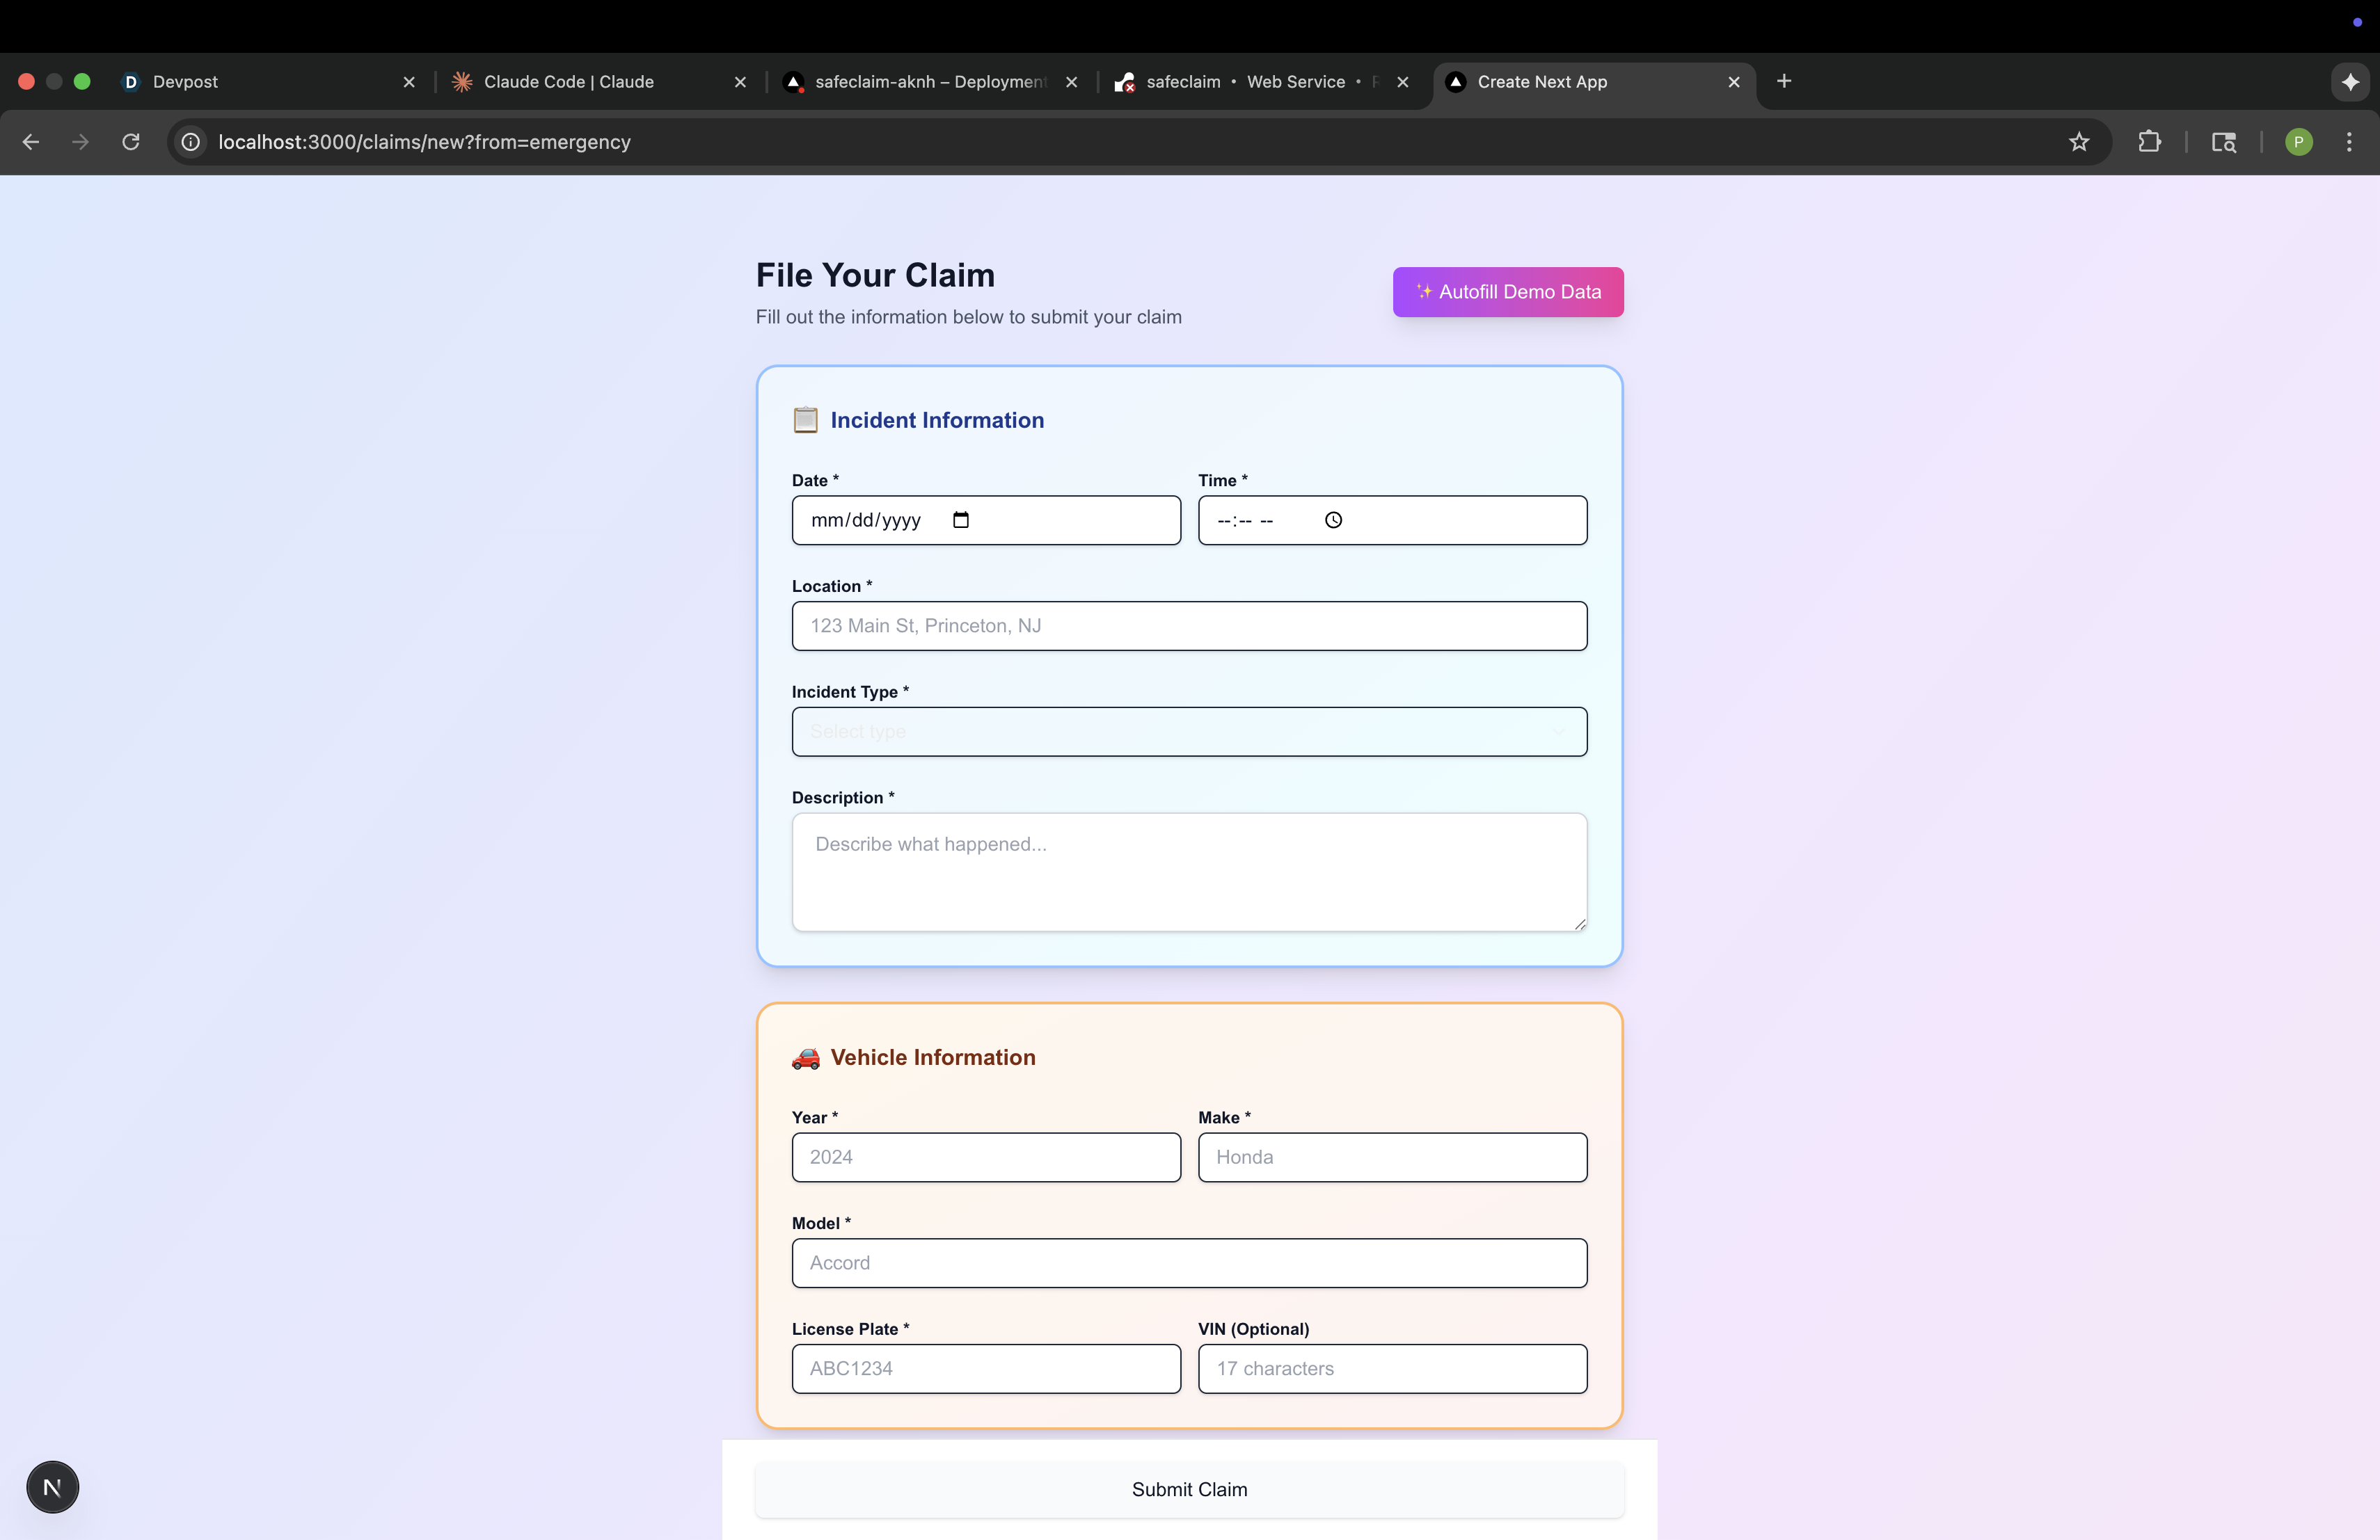Reload the current page
The width and height of the screenshot is (2380, 1540).
click(131, 142)
